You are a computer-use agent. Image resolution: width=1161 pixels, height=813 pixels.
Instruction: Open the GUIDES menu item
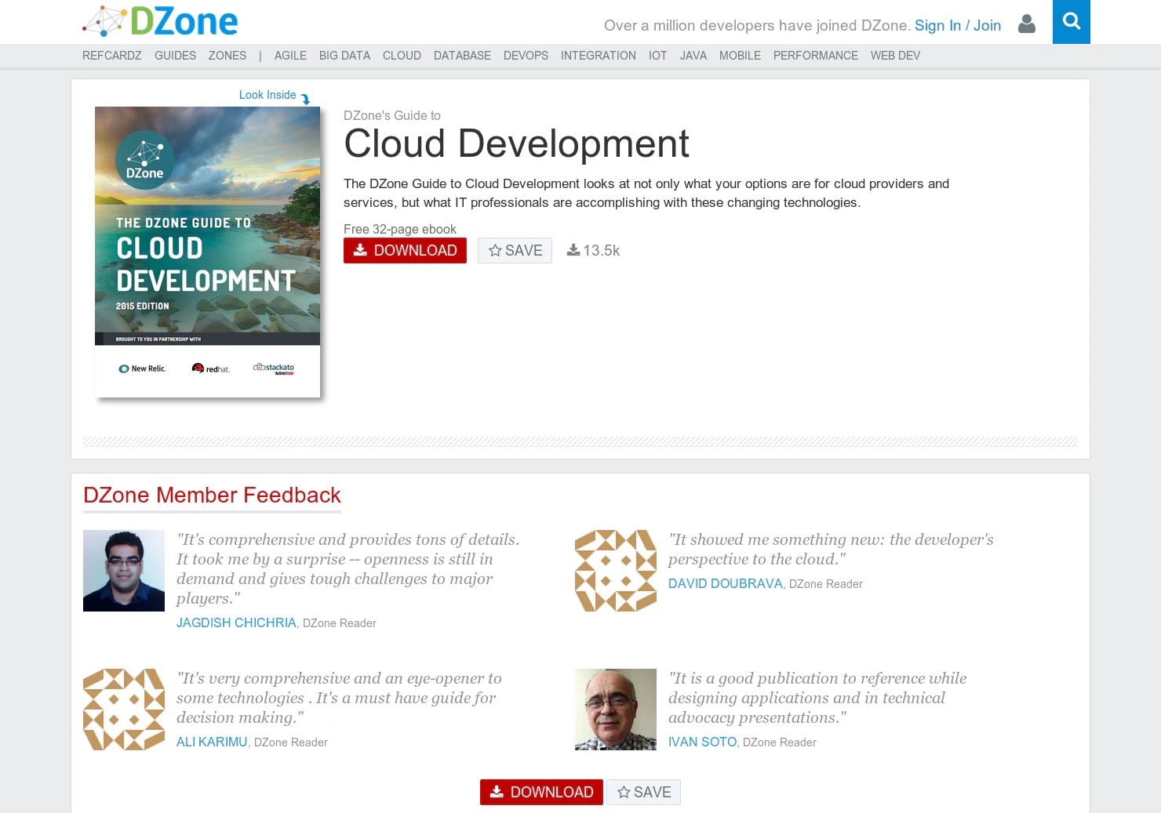coord(175,56)
